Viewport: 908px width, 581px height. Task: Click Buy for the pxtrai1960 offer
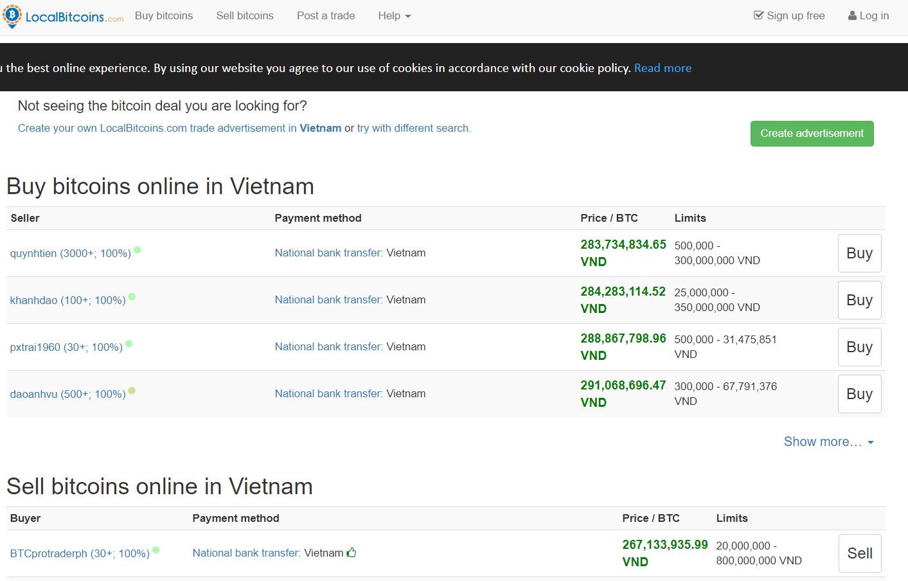coord(859,347)
